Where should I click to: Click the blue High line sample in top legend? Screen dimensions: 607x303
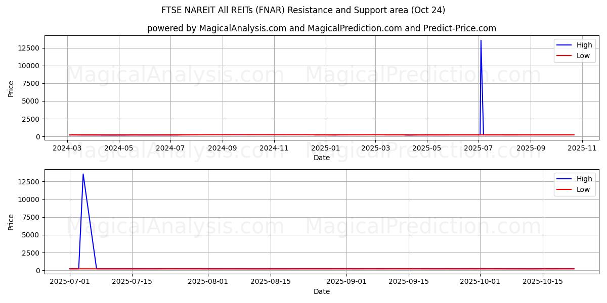tap(563, 45)
